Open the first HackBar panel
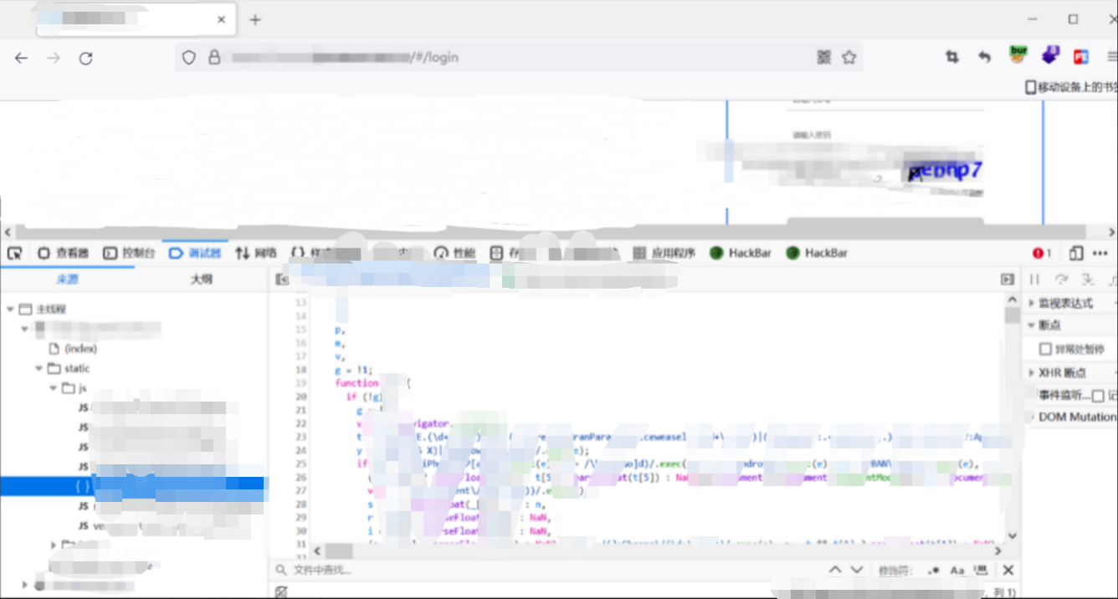 pos(740,253)
